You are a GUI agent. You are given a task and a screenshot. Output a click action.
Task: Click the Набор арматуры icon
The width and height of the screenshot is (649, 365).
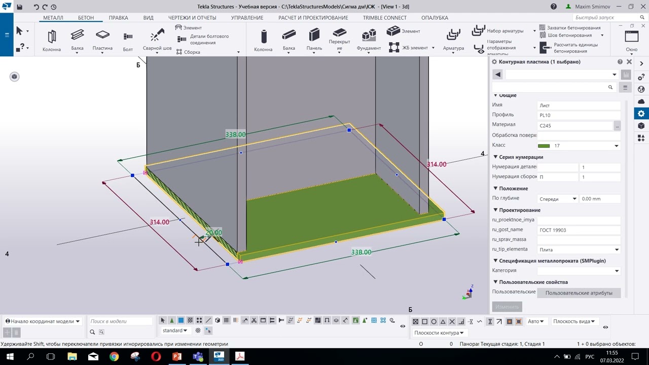[x=478, y=31]
